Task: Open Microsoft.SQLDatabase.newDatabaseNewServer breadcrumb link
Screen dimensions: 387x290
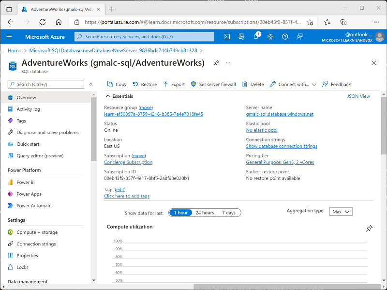Action: coord(113,51)
